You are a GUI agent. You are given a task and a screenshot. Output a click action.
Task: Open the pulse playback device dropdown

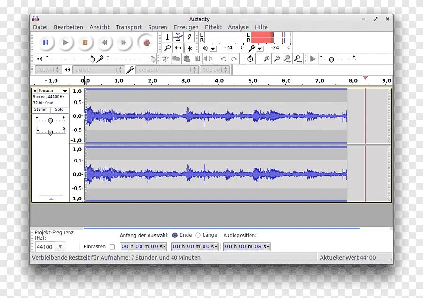pyautogui.click(x=98, y=70)
